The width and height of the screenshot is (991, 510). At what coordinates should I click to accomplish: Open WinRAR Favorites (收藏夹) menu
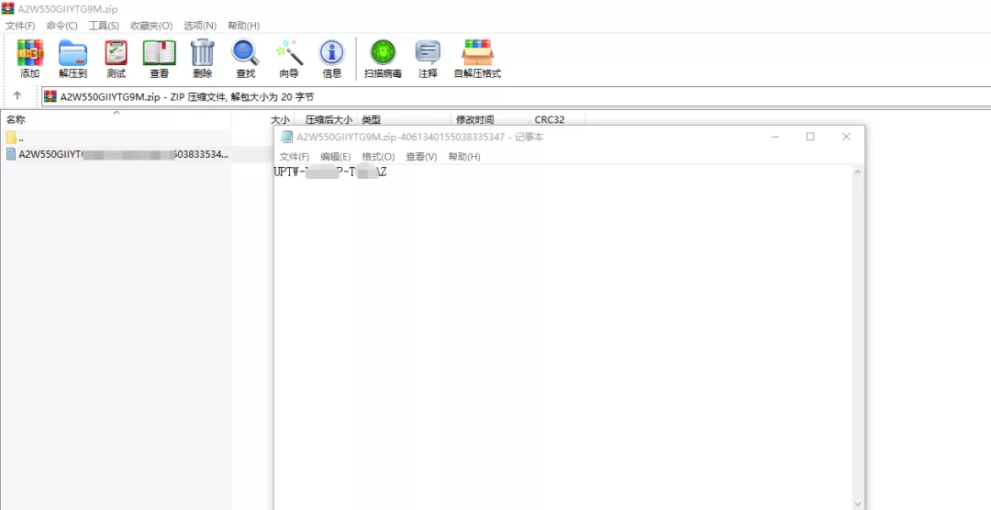pyautogui.click(x=151, y=26)
